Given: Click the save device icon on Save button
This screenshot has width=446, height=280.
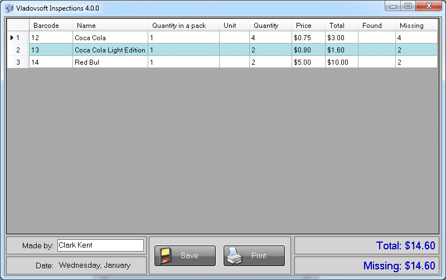Looking at the screenshot, I should pos(165,256).
